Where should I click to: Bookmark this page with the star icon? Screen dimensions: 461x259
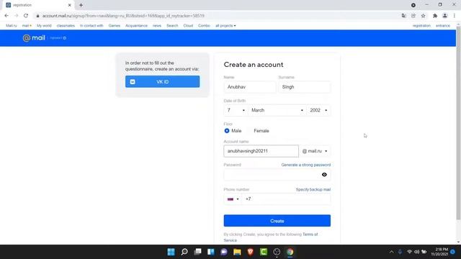[423, 16]
